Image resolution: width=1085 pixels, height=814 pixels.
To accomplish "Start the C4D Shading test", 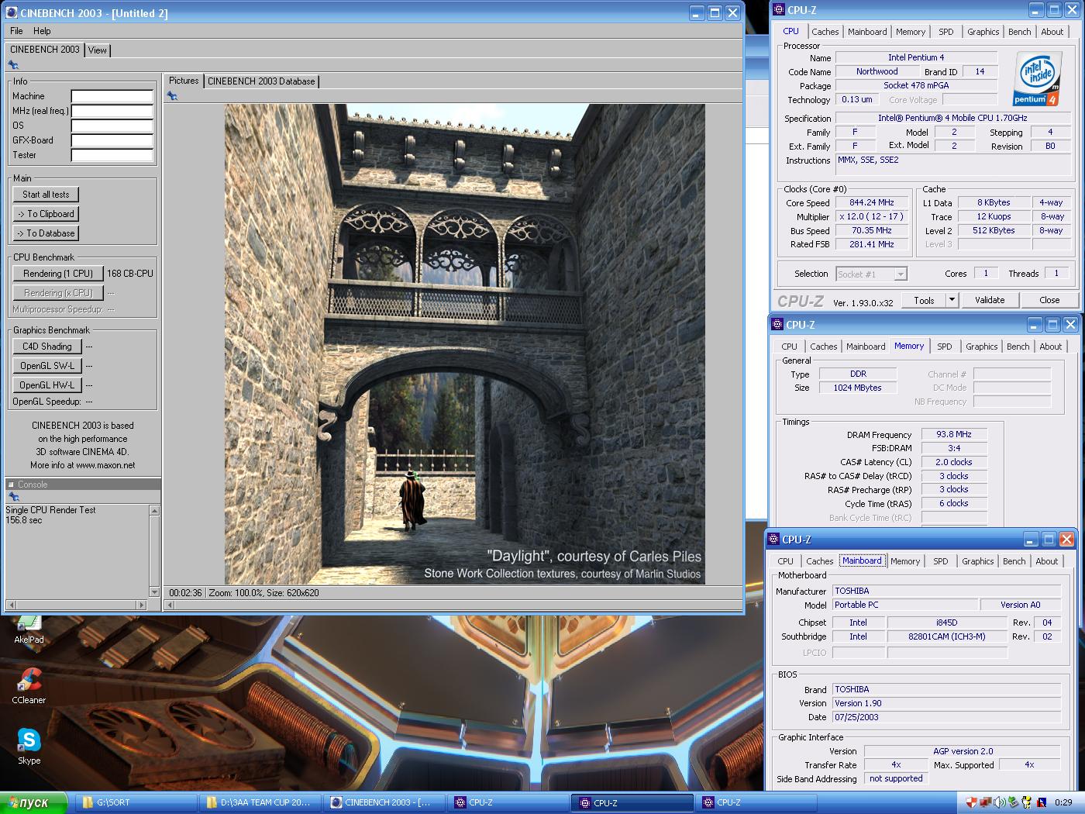I will click(46, 347).
